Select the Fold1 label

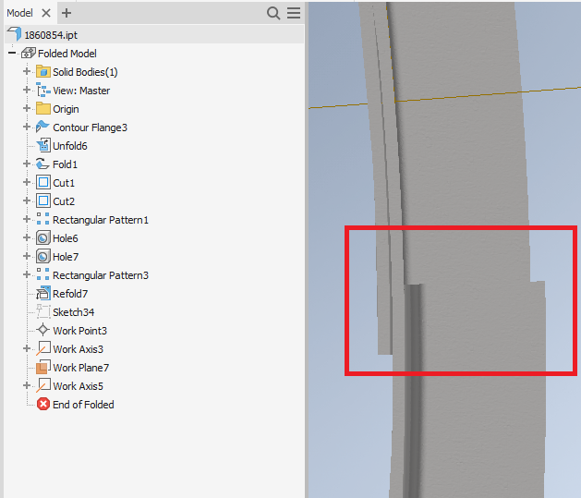coord(66,164)
